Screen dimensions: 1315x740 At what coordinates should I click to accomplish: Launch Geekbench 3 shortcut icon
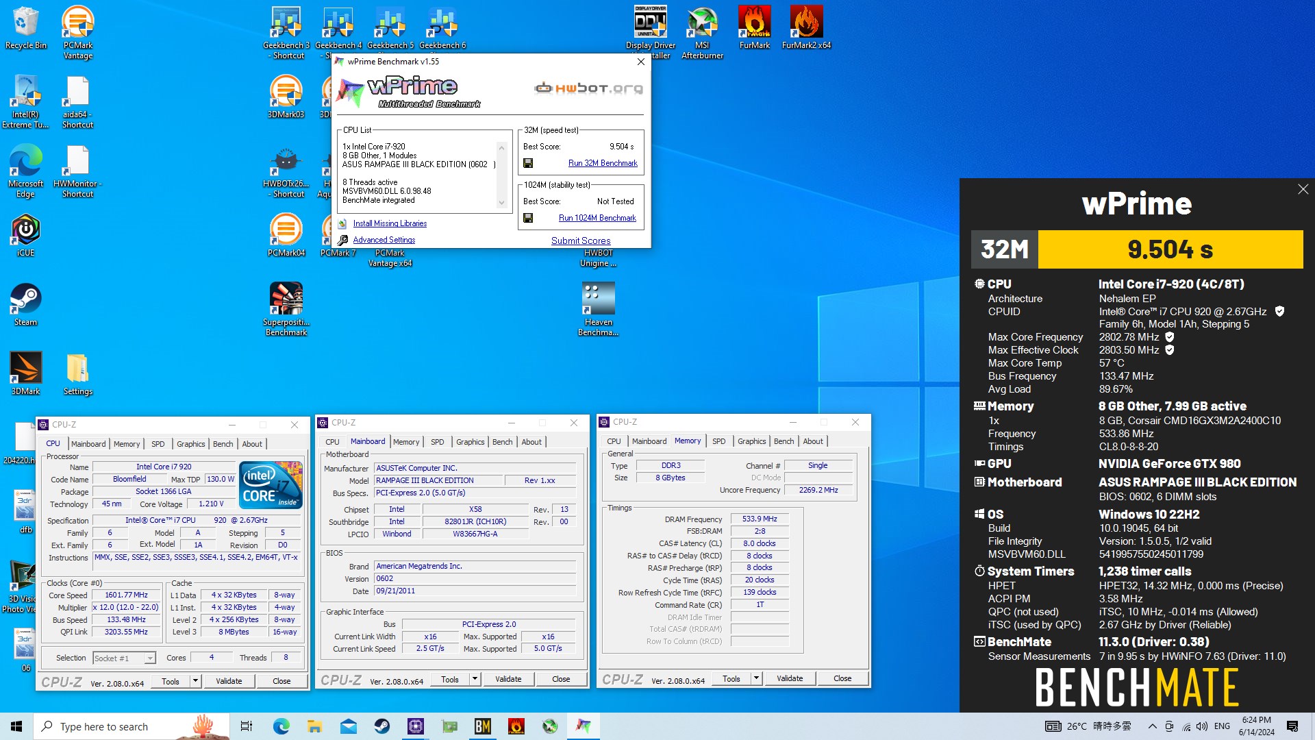tap(286, 32)
